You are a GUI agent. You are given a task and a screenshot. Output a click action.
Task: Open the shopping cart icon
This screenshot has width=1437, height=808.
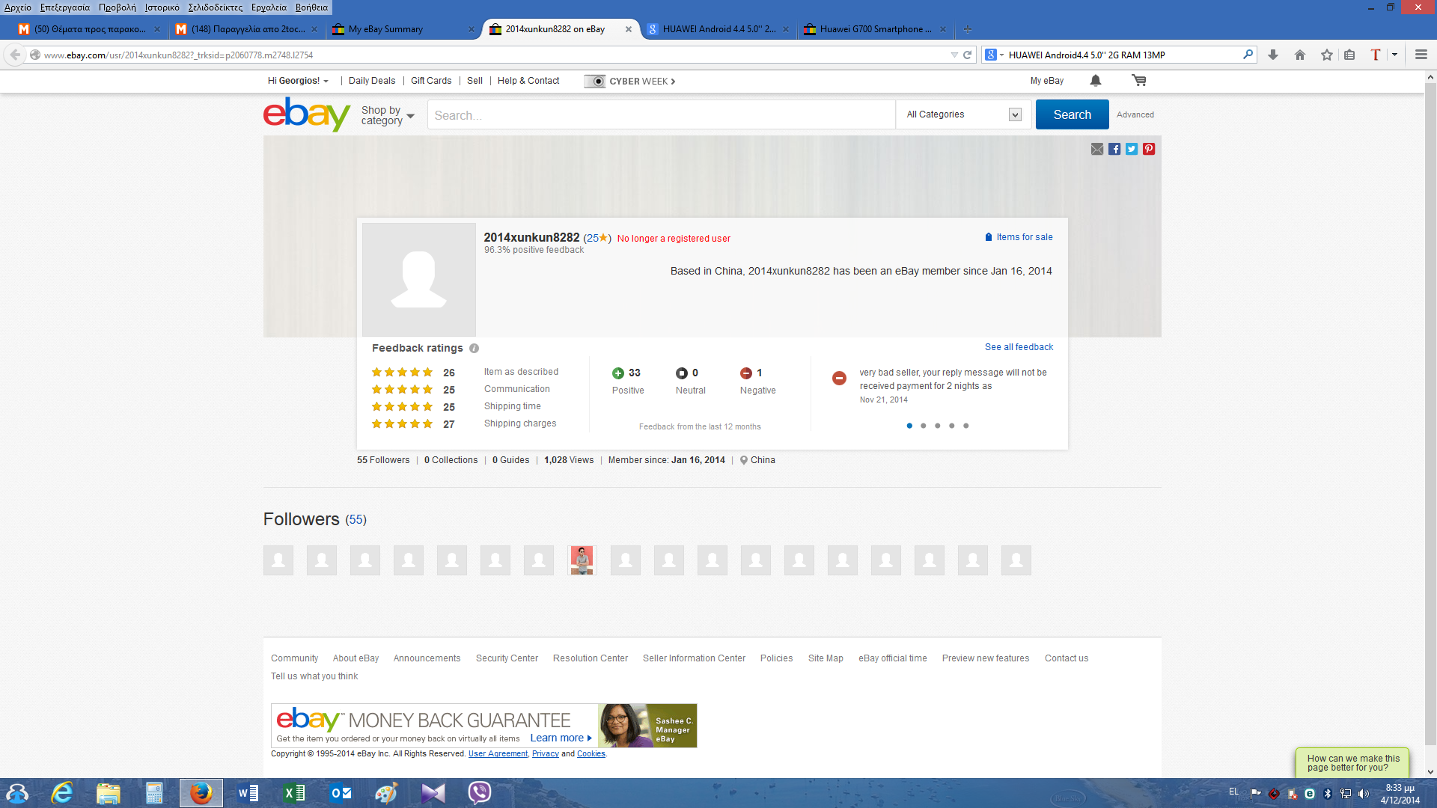[x=1139, y=81]
